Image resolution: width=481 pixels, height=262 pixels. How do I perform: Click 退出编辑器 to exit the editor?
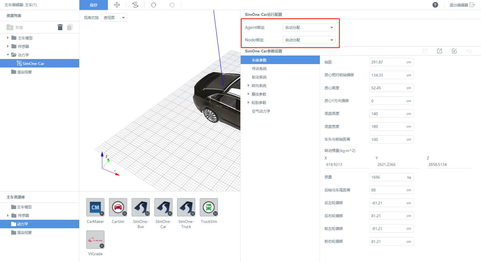tap(462, 5)
